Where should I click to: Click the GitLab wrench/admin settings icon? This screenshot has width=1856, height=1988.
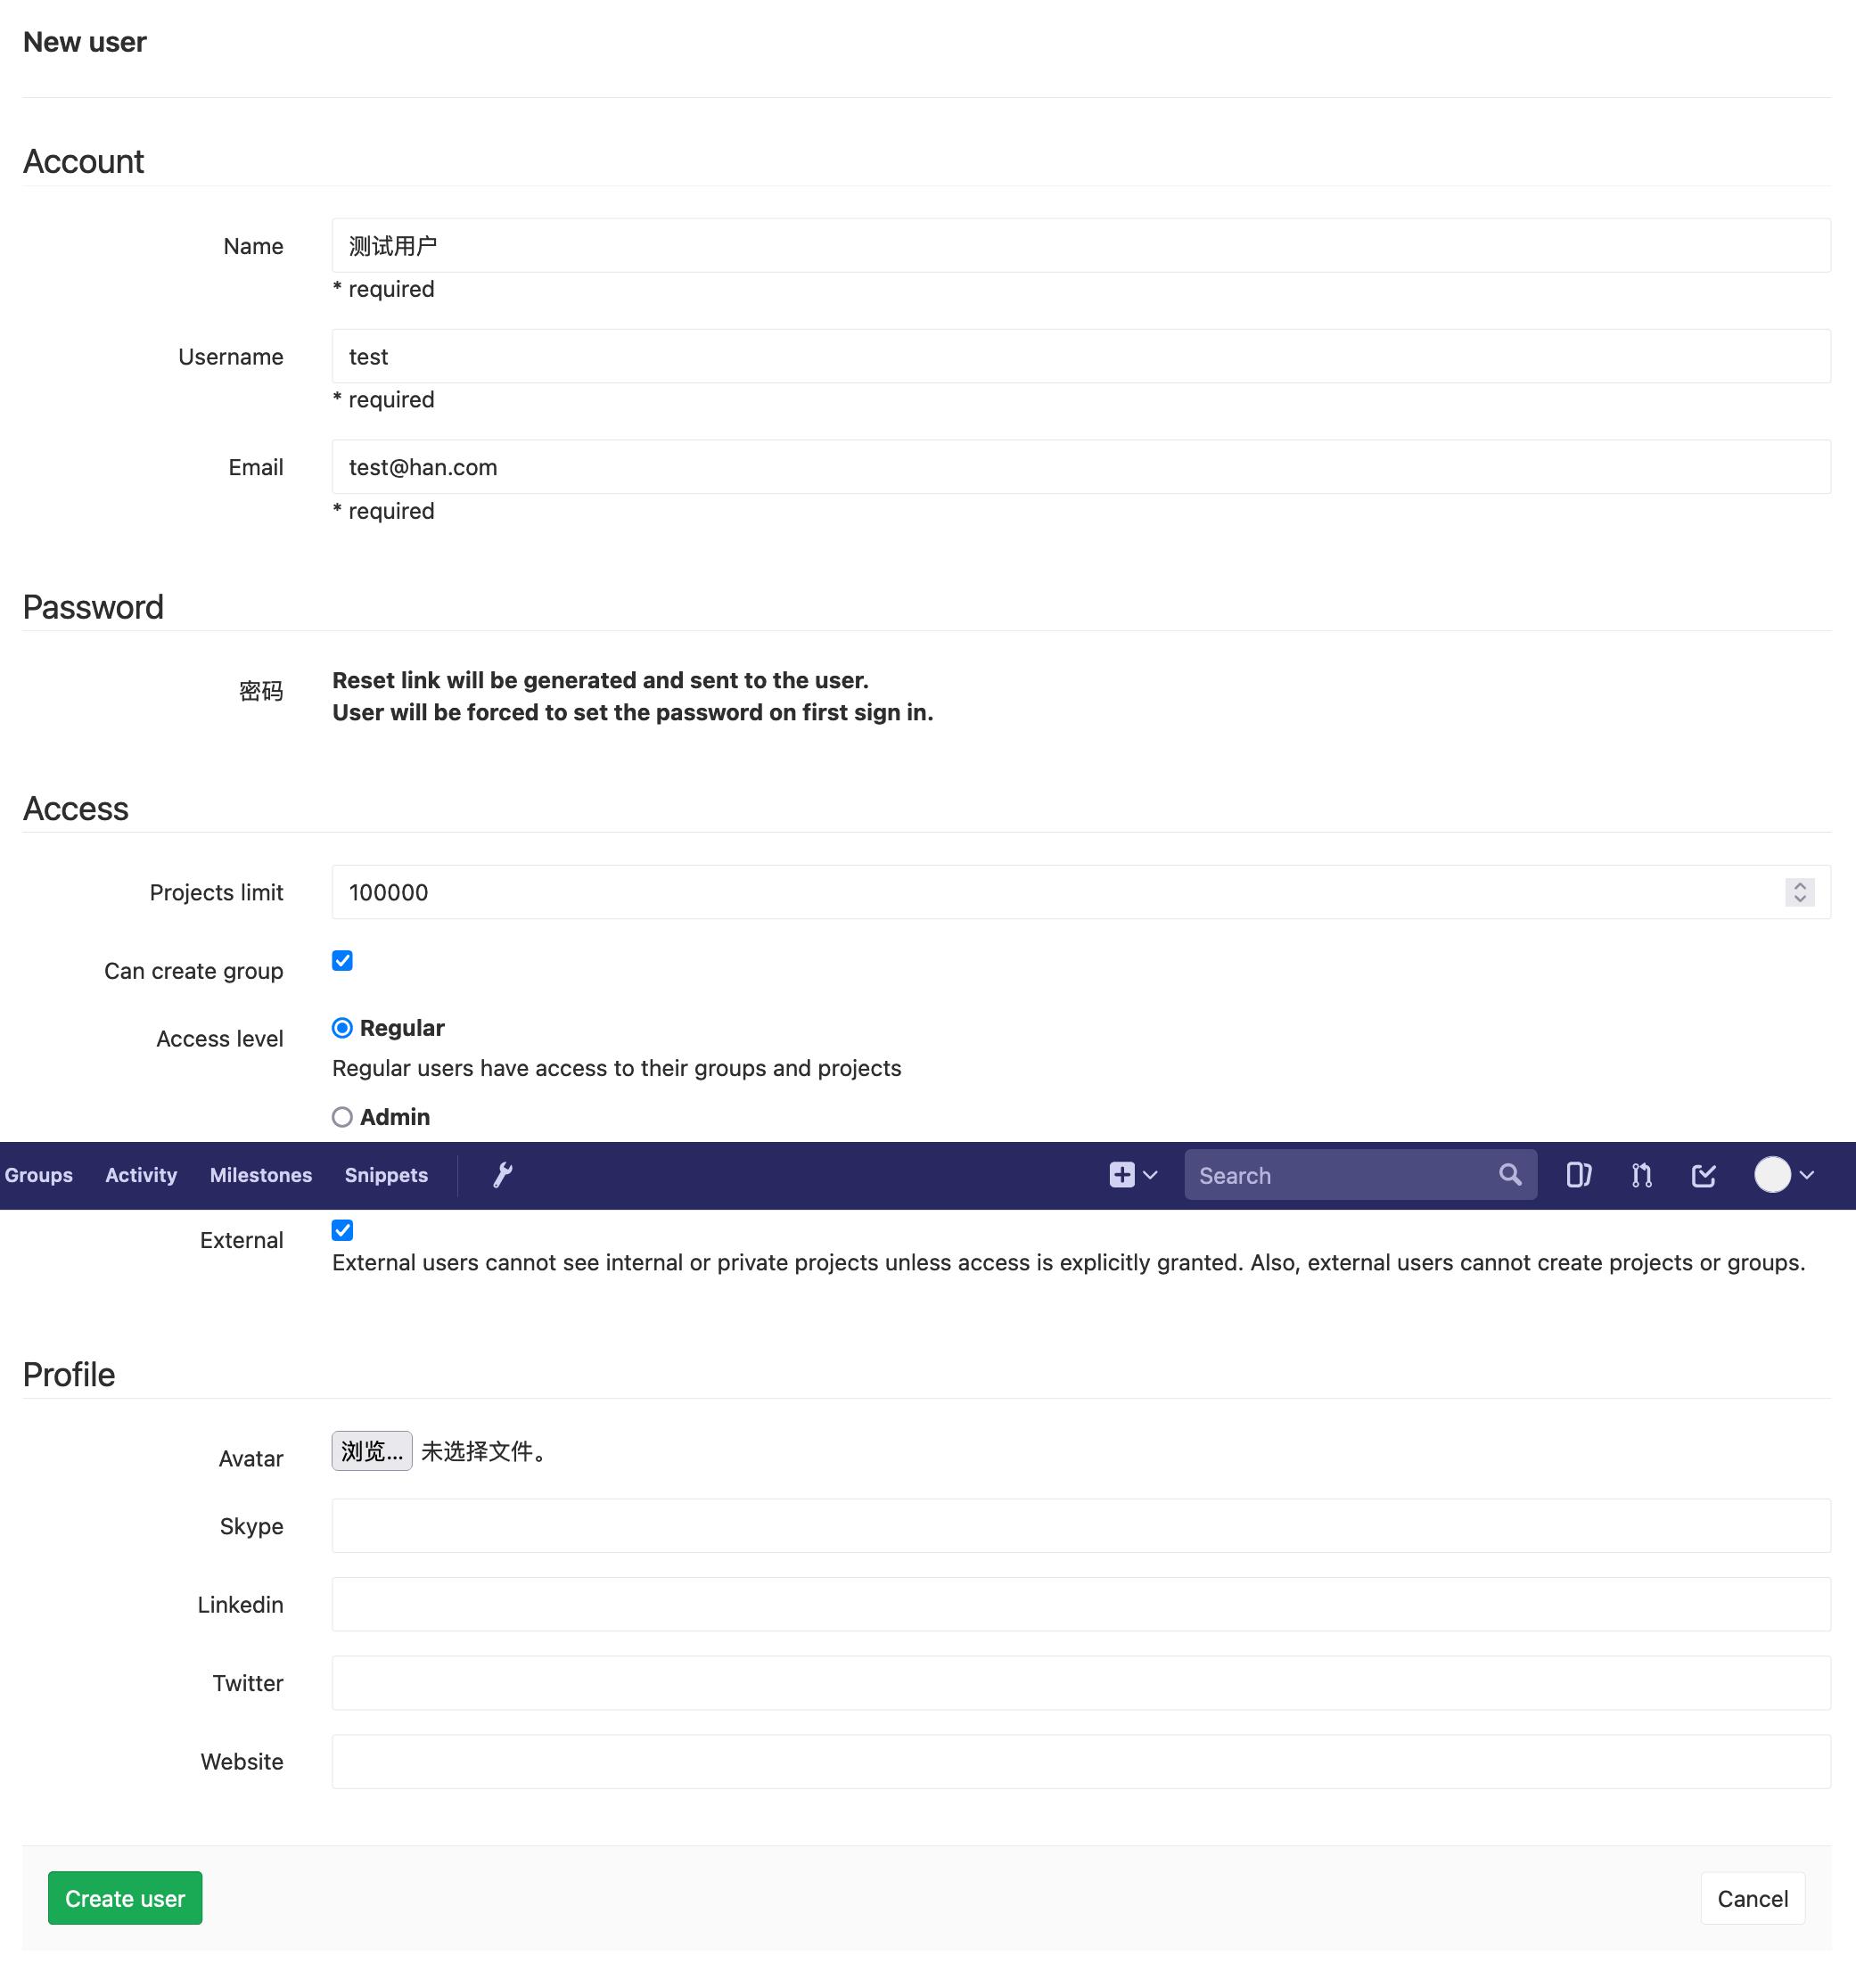click(x=503, y=1173)
